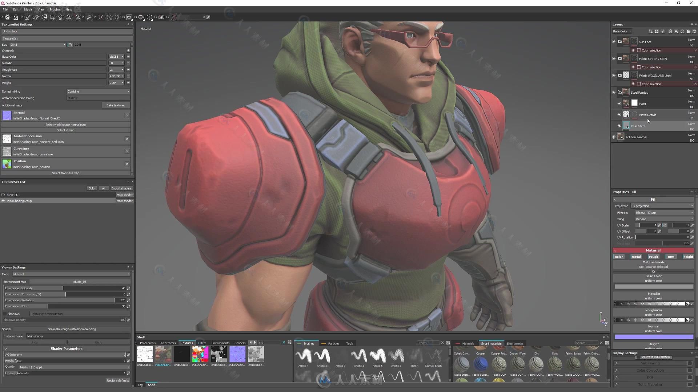Switch to the Smart masks tab
698x392 pixels.
click(x=515, y=343)
